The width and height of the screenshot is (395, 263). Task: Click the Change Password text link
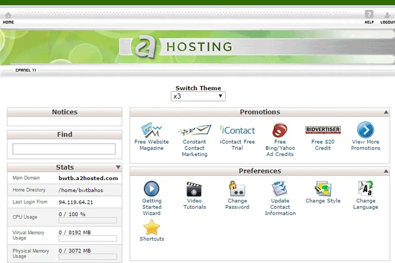click(237, 204)
